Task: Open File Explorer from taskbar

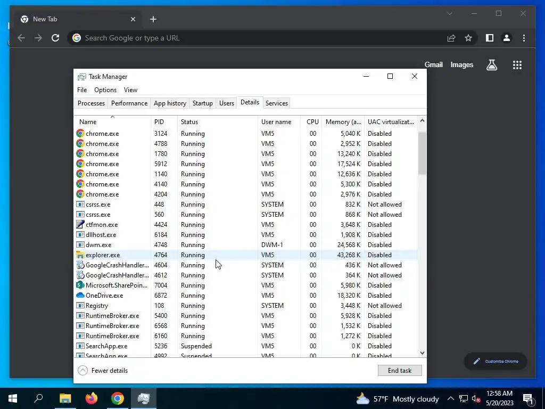Action: pos(65,398)
